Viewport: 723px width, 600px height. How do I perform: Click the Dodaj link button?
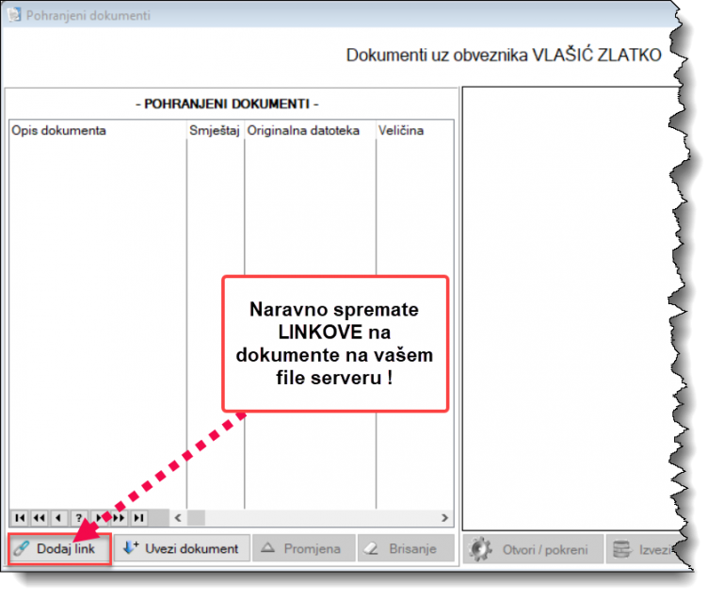pyautogui.click(x=60, y=549)
